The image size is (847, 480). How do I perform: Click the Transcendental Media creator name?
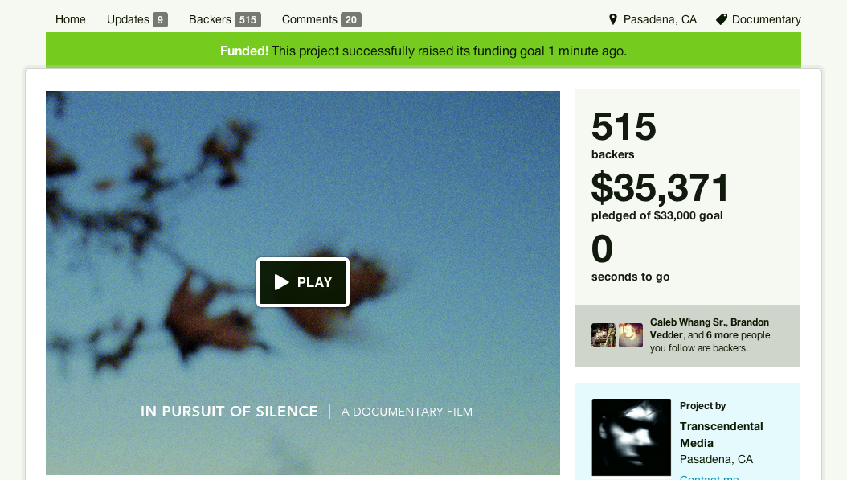click(x=721, y=435)
